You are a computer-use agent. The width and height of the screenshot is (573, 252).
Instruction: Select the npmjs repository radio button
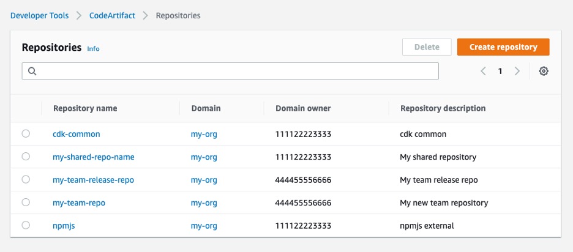coord(26,225)
